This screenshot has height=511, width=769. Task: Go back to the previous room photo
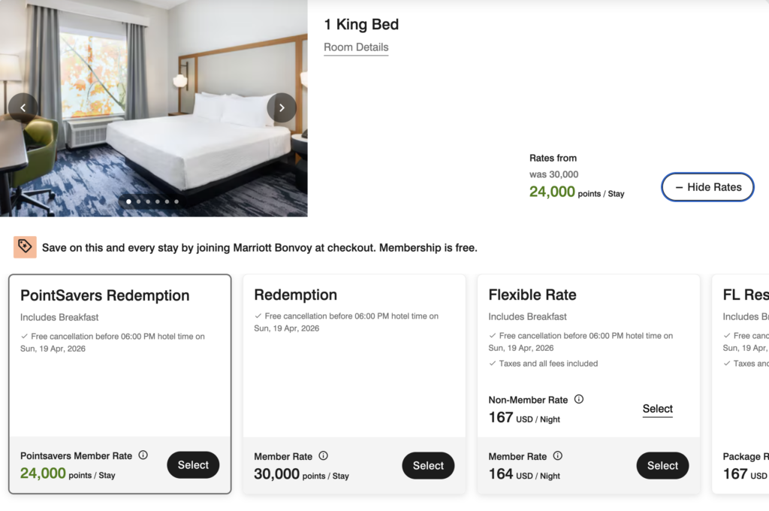(23, 107)
